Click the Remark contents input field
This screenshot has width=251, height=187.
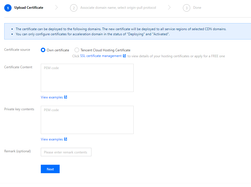66,152
